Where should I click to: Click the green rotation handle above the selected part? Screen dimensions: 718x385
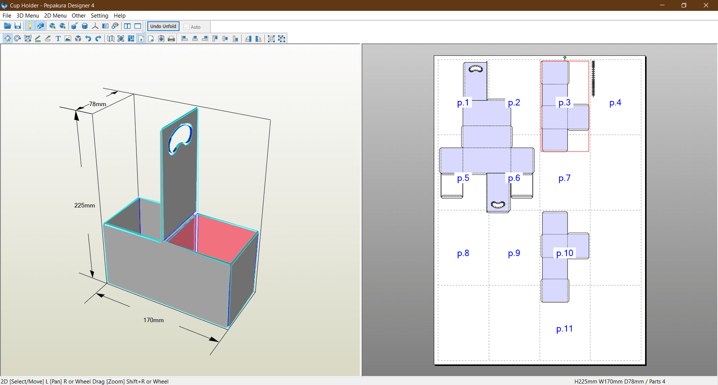565,57
